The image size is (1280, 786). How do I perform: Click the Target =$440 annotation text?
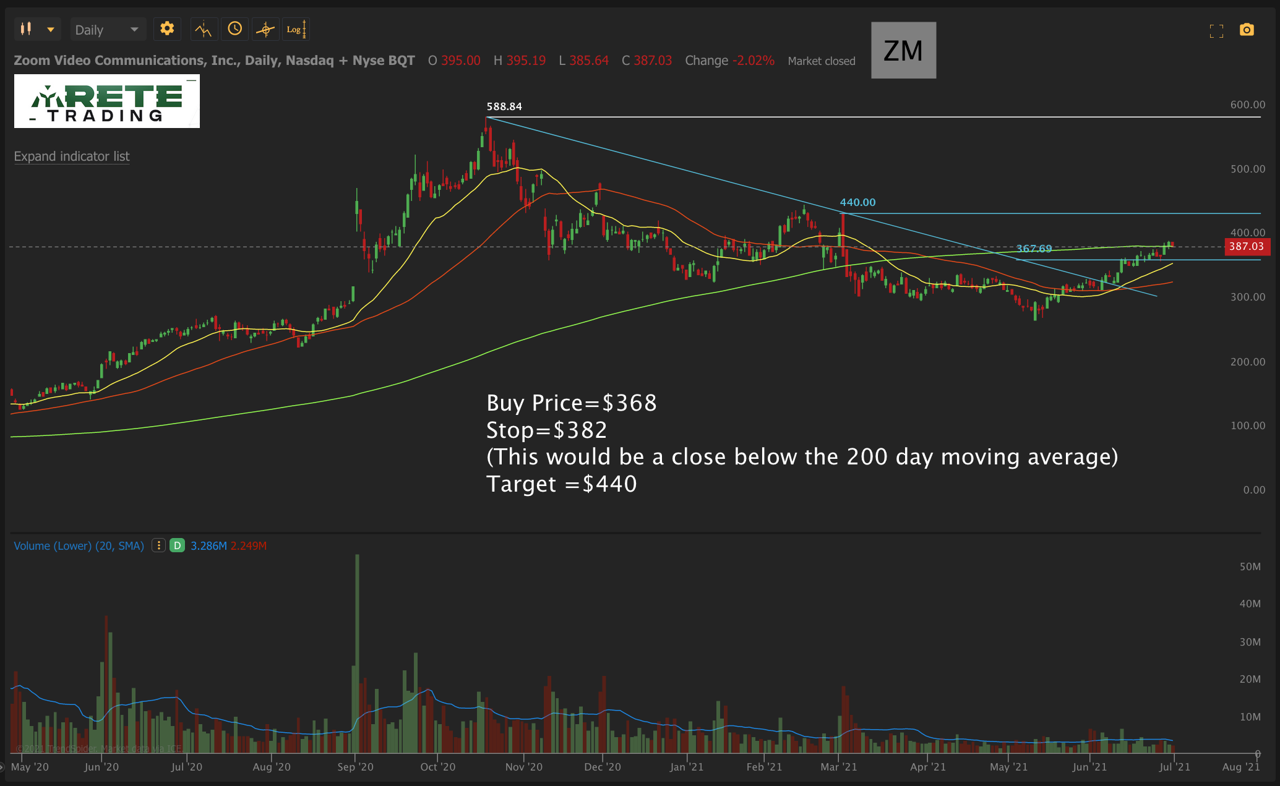562,484
